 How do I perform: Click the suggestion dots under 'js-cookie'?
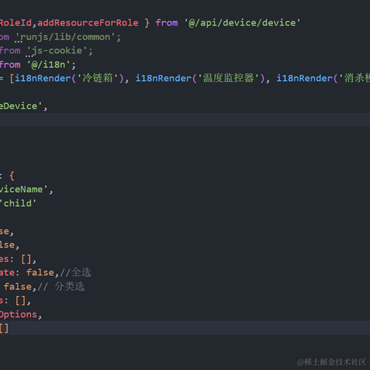click(29, 55)
